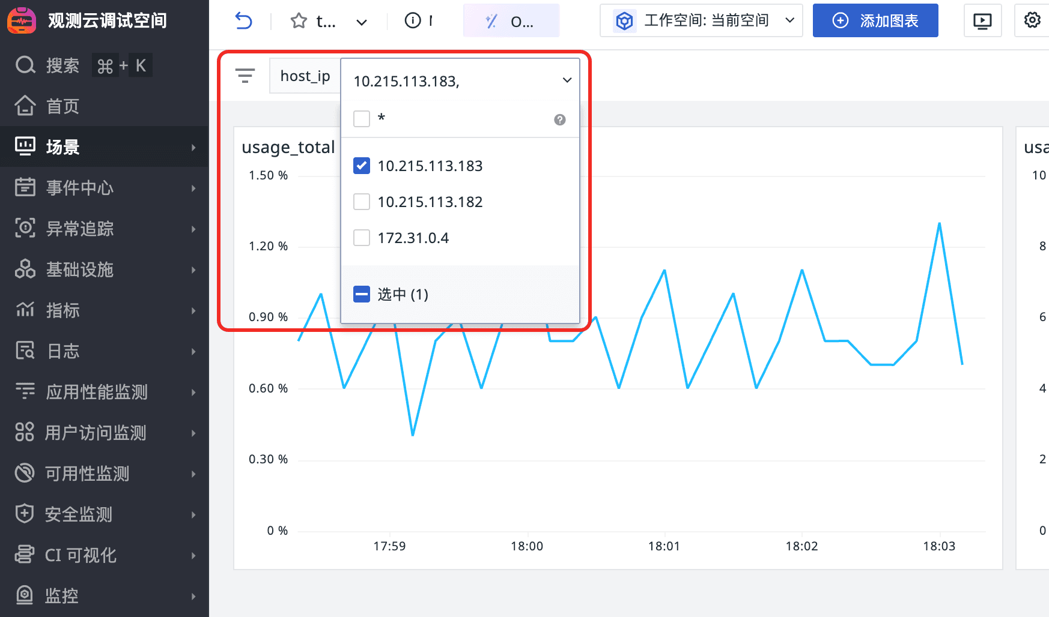Collapse the host_ip value dropdown
This screenshot has width=1049, height=617.
[567, 80]
